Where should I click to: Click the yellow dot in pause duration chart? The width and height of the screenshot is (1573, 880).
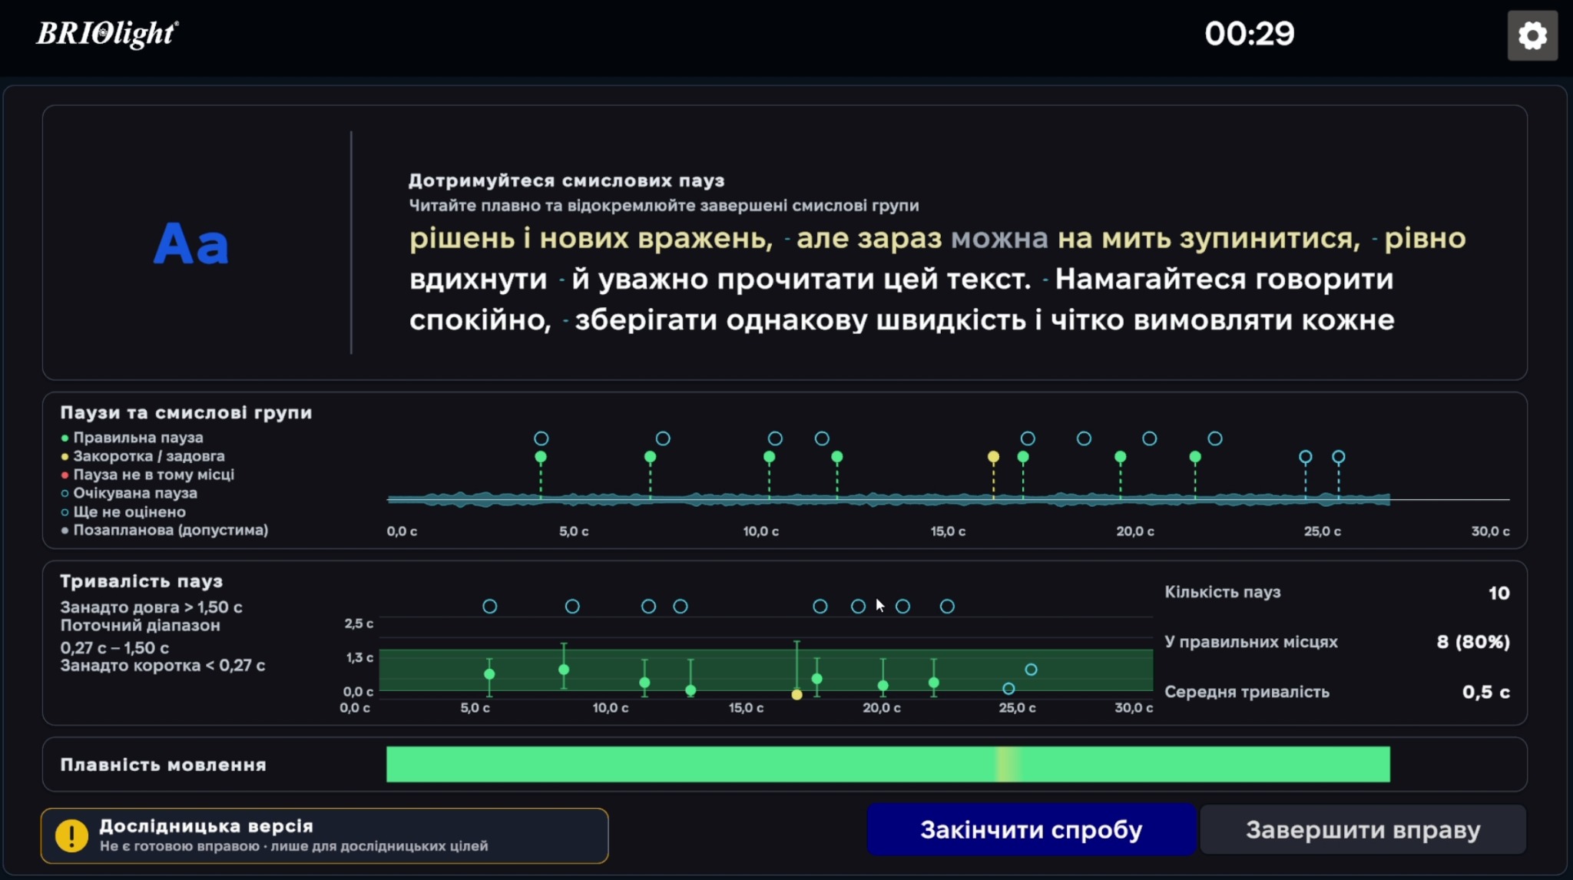(x=796, y=695)
